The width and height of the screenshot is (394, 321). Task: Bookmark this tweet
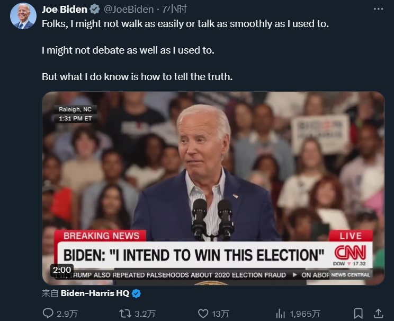pyautogui.click(x=359, y=314)
